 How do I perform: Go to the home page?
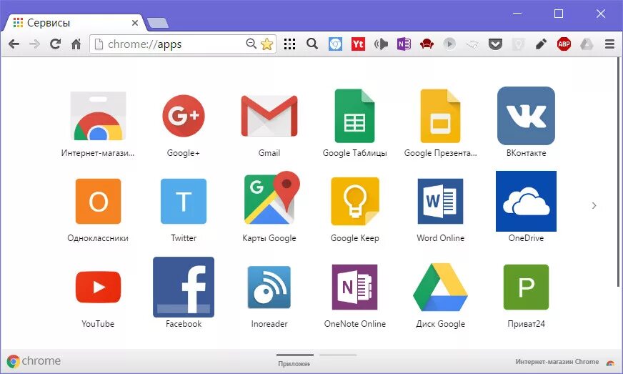coord(76,44)
